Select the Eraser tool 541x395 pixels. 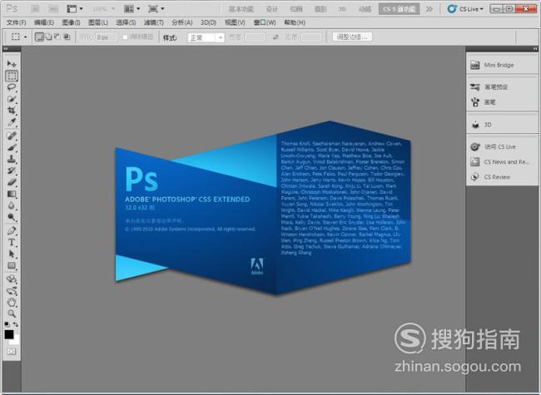(12, 182)
